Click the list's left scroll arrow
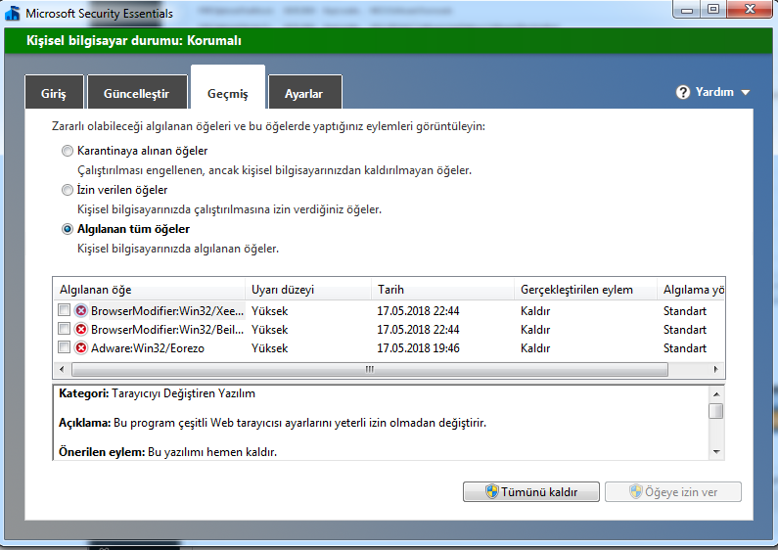The width and height of the screenshot is (778, 550). (x=62, y=369)
